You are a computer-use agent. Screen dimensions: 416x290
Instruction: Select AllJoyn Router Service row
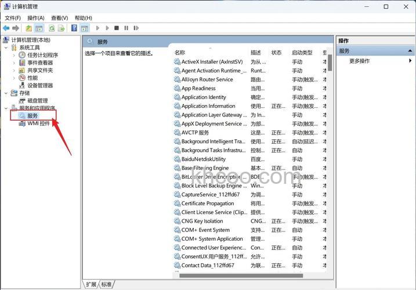click(207, 79)
